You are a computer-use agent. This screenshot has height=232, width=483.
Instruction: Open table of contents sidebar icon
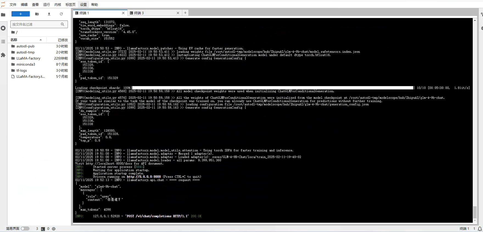click(3, 42)
